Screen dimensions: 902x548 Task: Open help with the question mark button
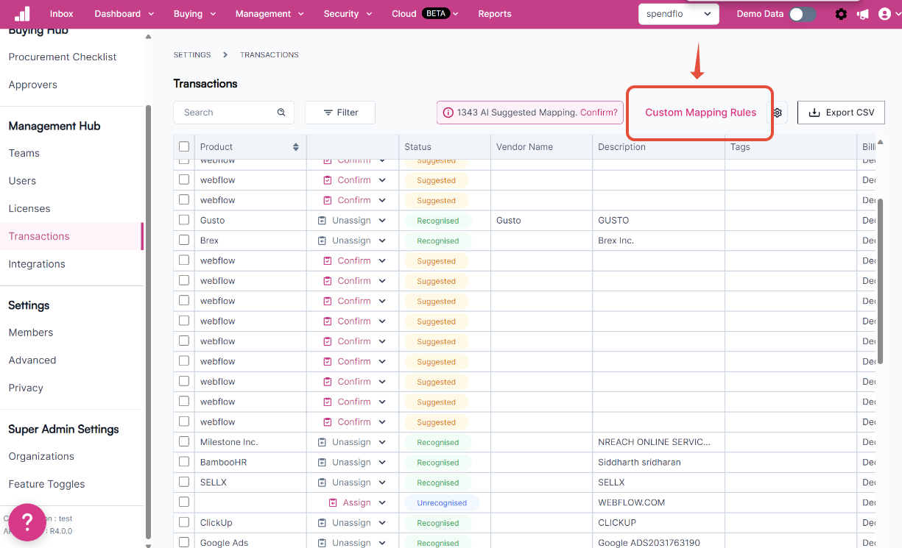[27, 522]
